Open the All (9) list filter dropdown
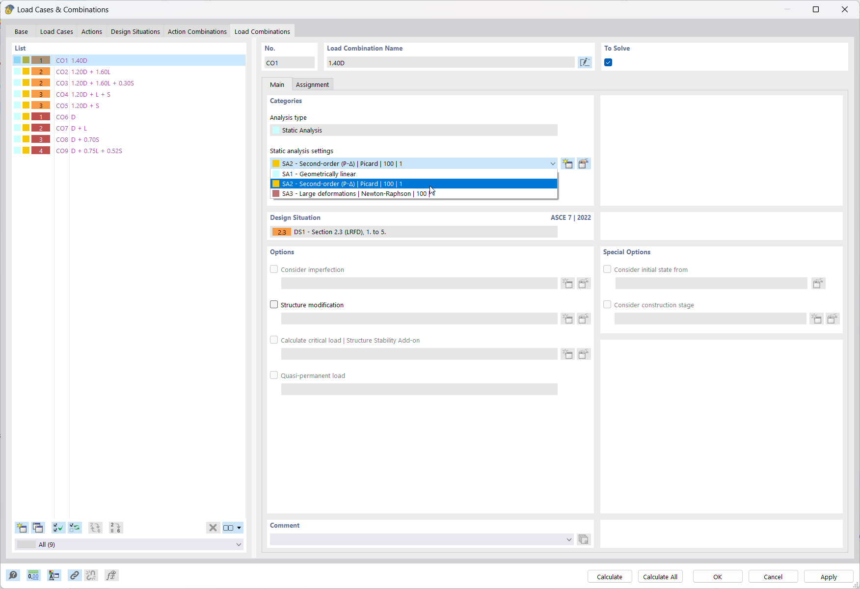The image size is (860, 589). pos(239,544)
